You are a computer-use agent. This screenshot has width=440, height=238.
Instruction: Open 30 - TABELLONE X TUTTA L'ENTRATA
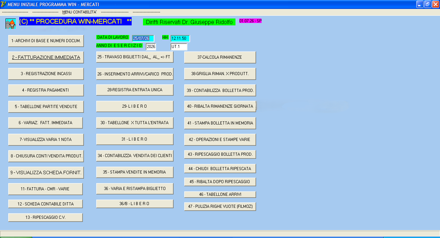[x=135, y=123]
